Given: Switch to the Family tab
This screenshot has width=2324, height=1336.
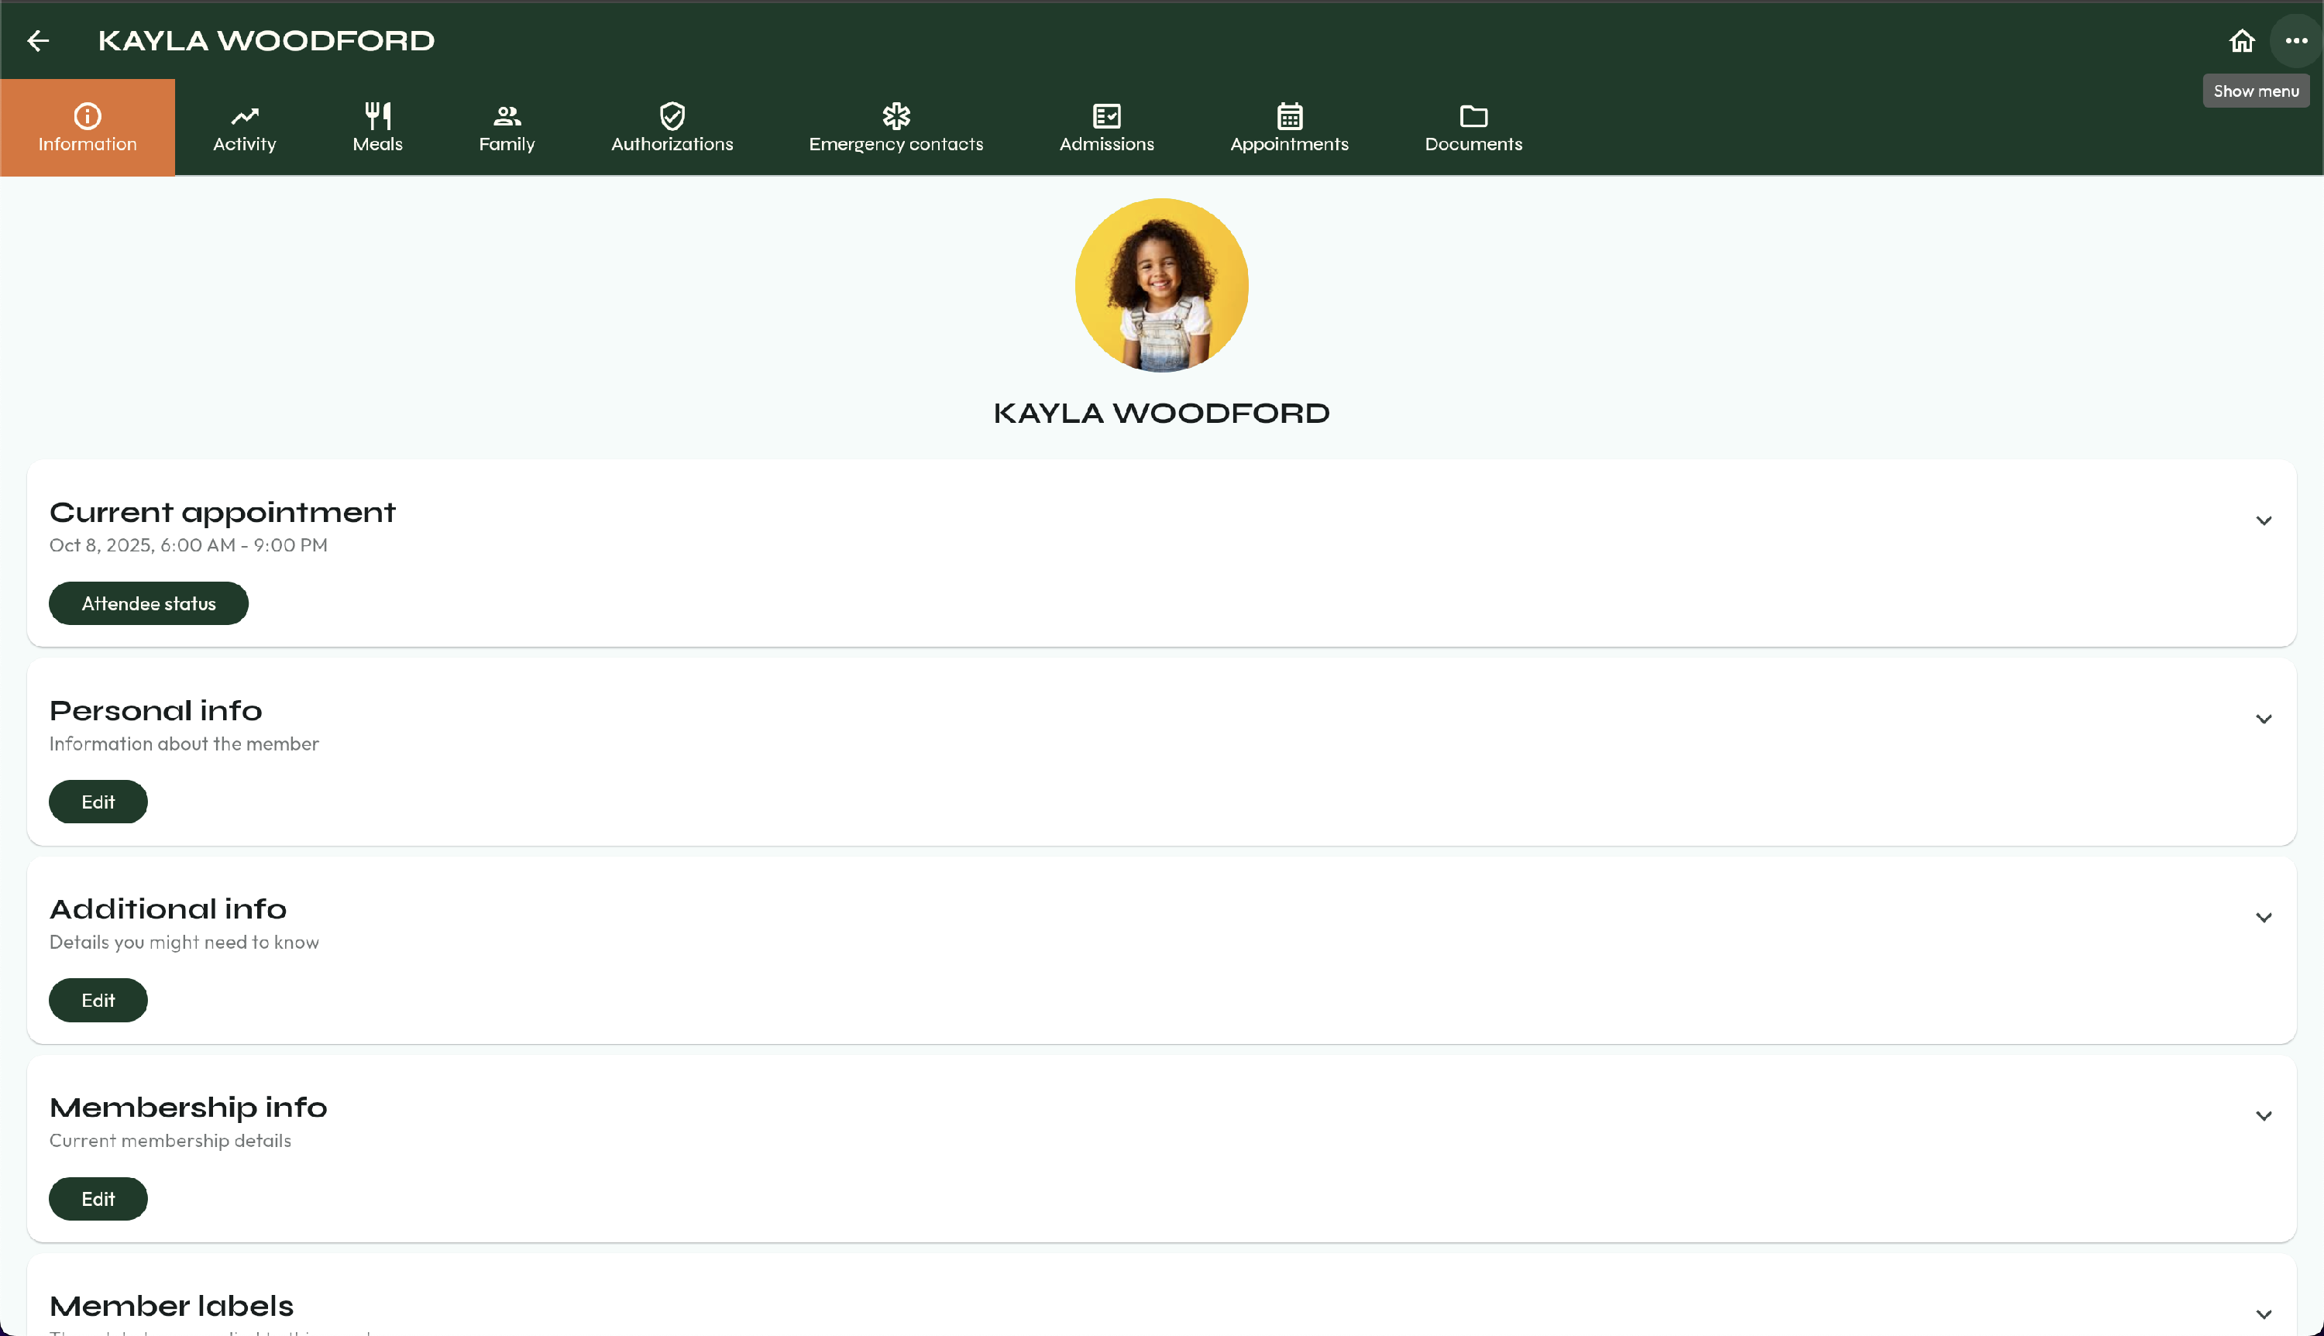Looking at the screenshot, I should click(507, 128).
